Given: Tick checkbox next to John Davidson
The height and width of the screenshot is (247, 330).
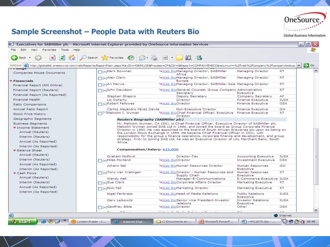Looking at the screenshot, I should (100, 90).
